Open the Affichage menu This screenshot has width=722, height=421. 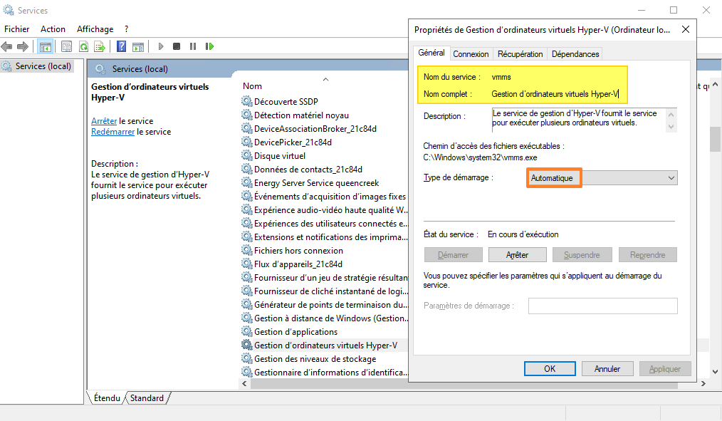point(95,29)
